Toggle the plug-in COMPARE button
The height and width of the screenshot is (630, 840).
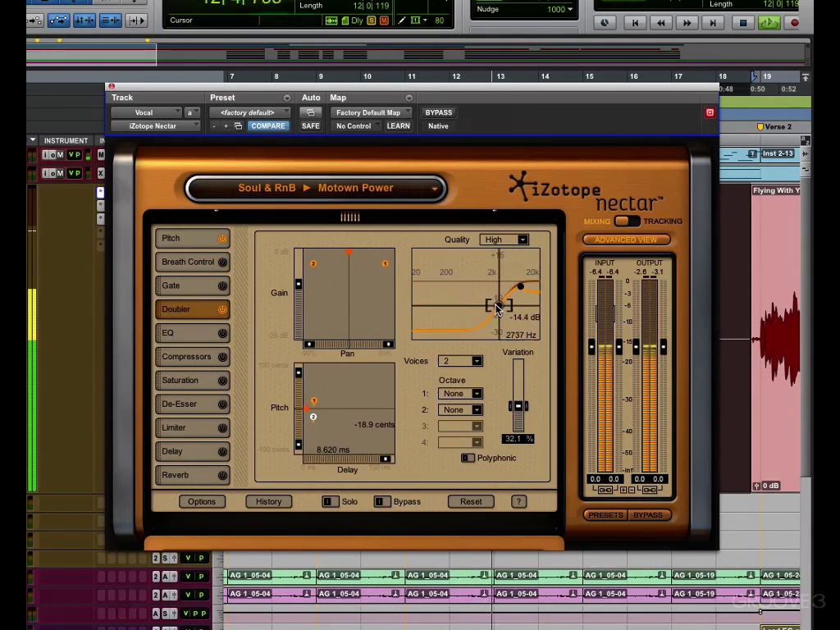tap(268, 126)
